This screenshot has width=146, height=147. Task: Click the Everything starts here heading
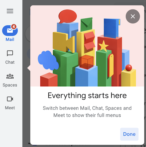pyautogui.click(x=87, y=96)
